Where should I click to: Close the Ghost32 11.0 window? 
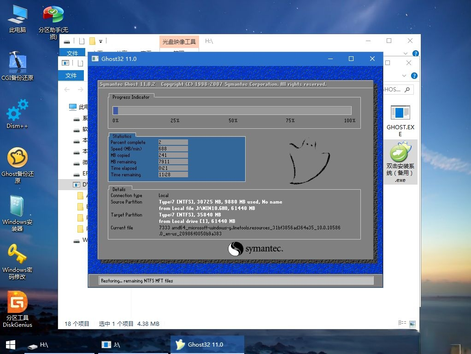click(372, 59)
